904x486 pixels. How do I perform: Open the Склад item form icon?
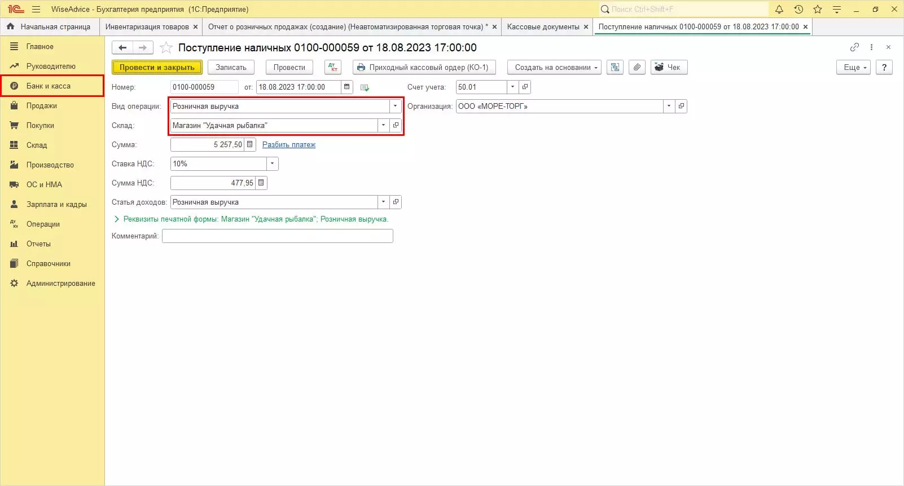point(396,125)
